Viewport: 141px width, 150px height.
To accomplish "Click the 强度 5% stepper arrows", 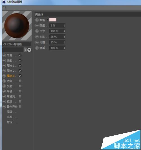I will pyautogui.click(x=64, y=25).
